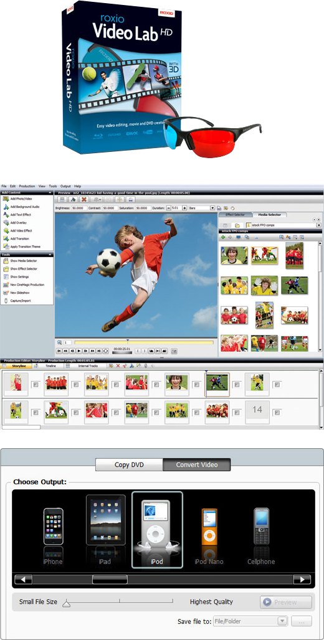Click the green back arrow in media browser
The image size is (324, 640).
pyautogui.click(x=223, y=237)
